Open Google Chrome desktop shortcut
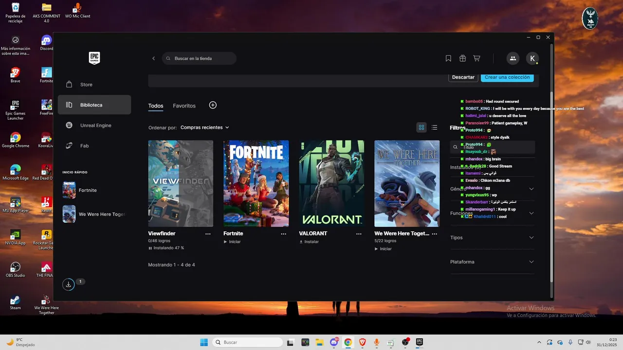 (x=15, y=140)
